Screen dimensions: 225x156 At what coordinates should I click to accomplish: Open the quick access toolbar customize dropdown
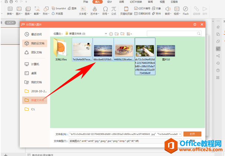[26, 2]
